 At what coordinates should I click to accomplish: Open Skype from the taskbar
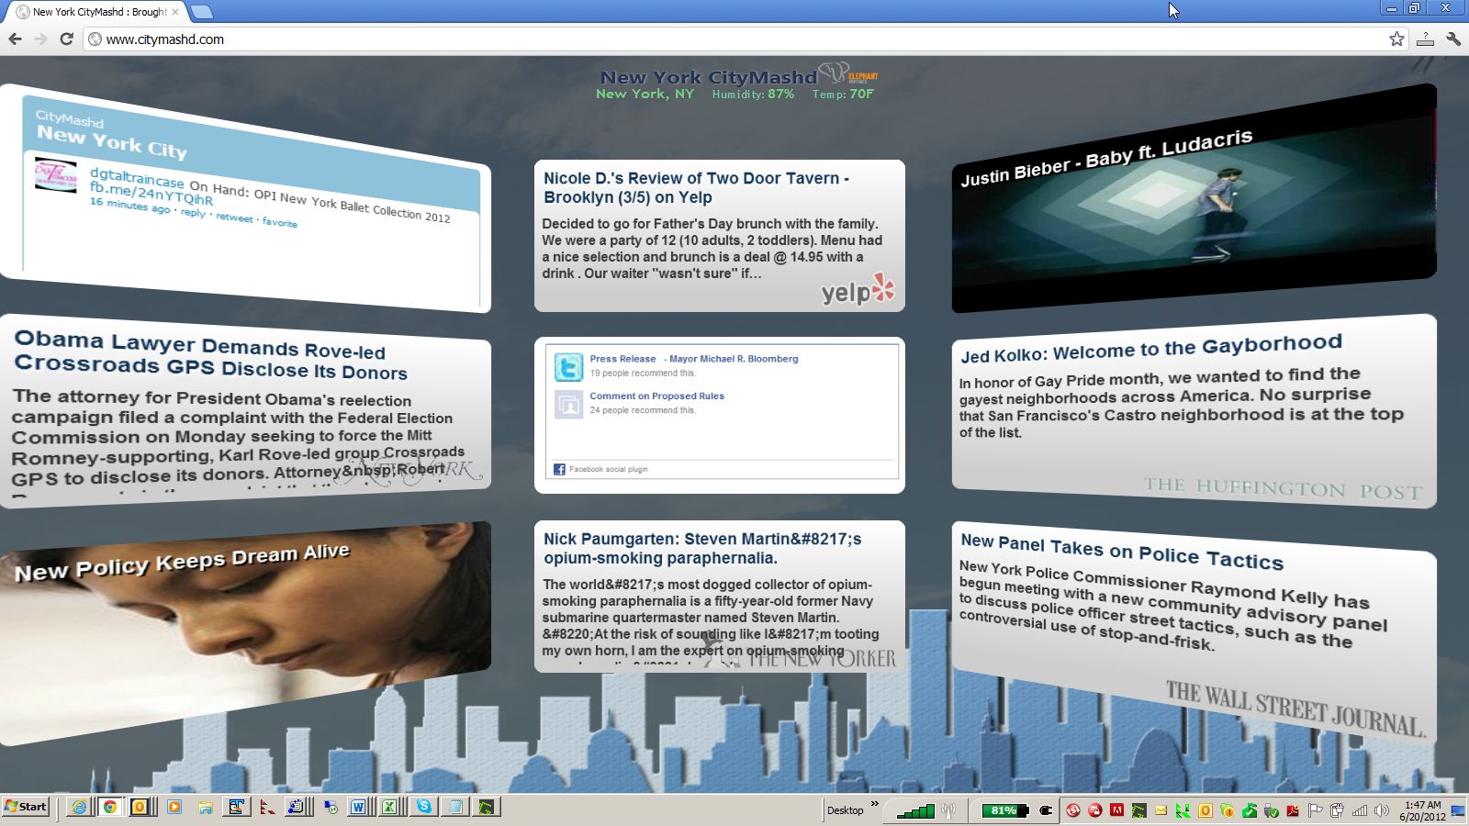click(423, 808)
